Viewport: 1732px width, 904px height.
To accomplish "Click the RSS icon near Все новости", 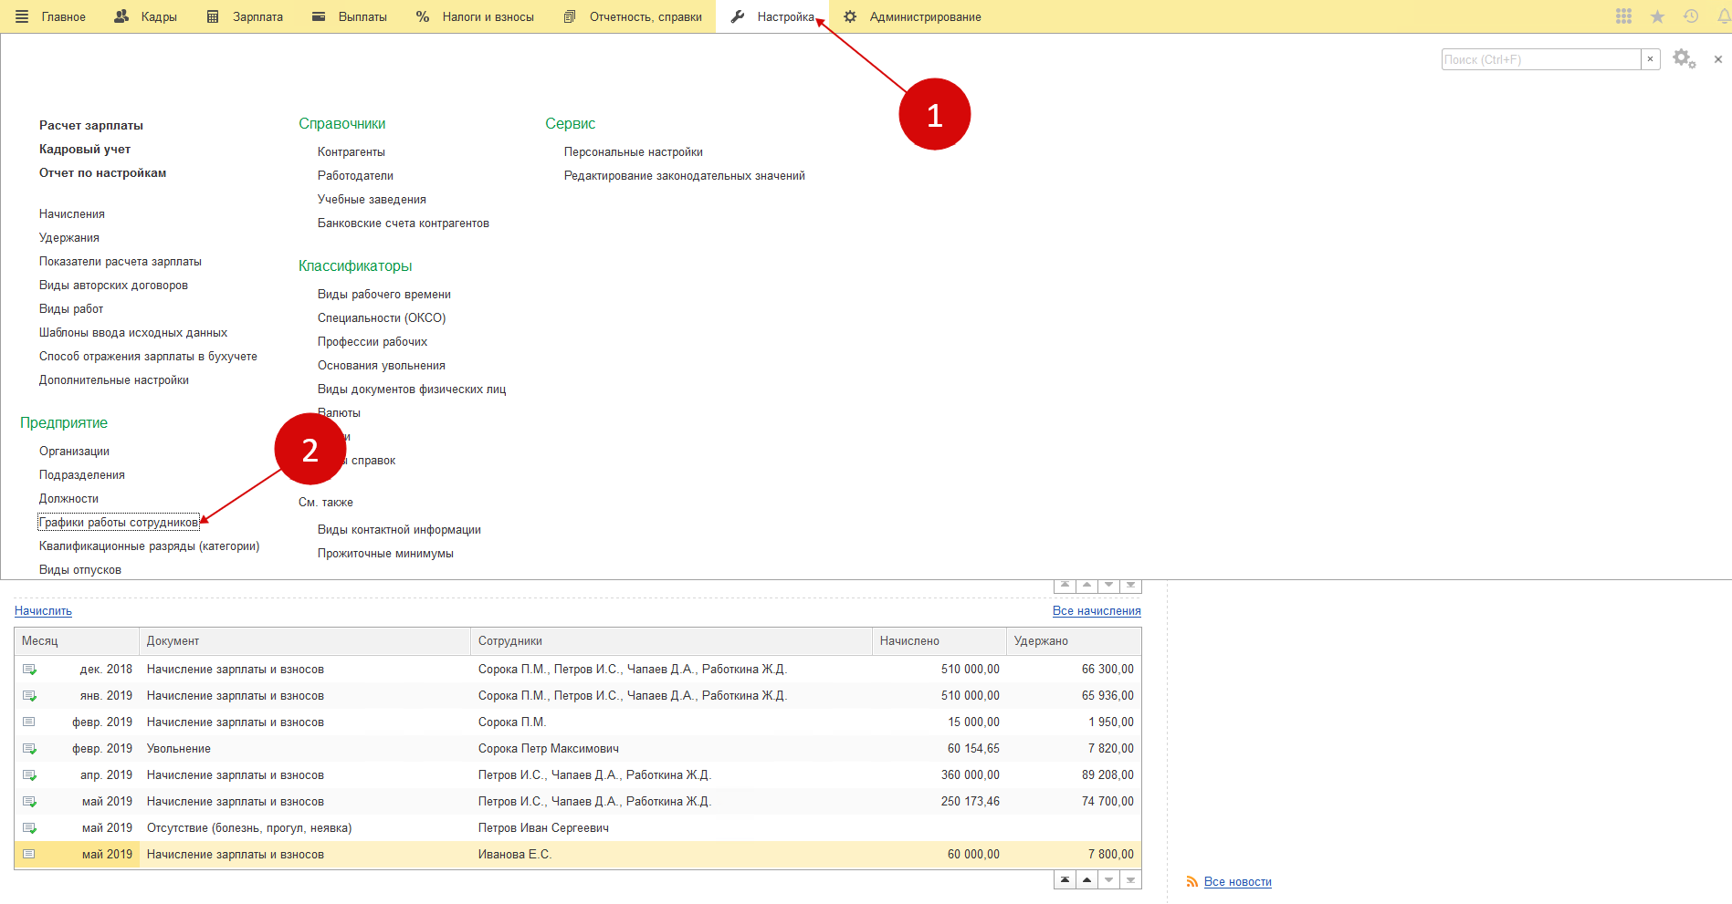I will pyautogui.click(x=1191, y=881).
